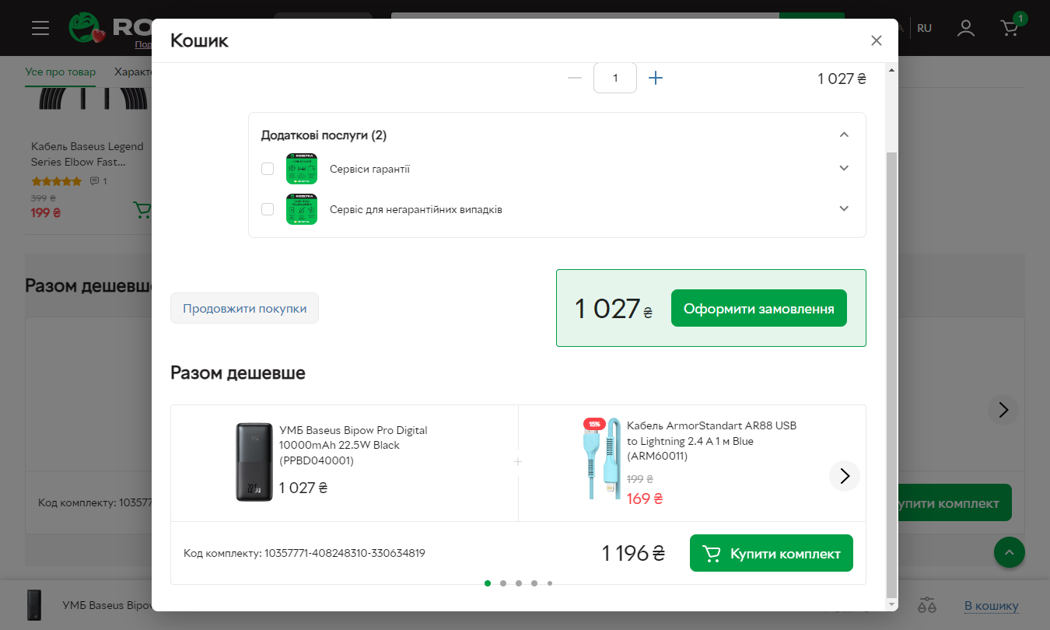The width and height of the screenshot is (1050, 630).
Task: Click the Код комплекту text in dialog
Action: coord(304,553)
